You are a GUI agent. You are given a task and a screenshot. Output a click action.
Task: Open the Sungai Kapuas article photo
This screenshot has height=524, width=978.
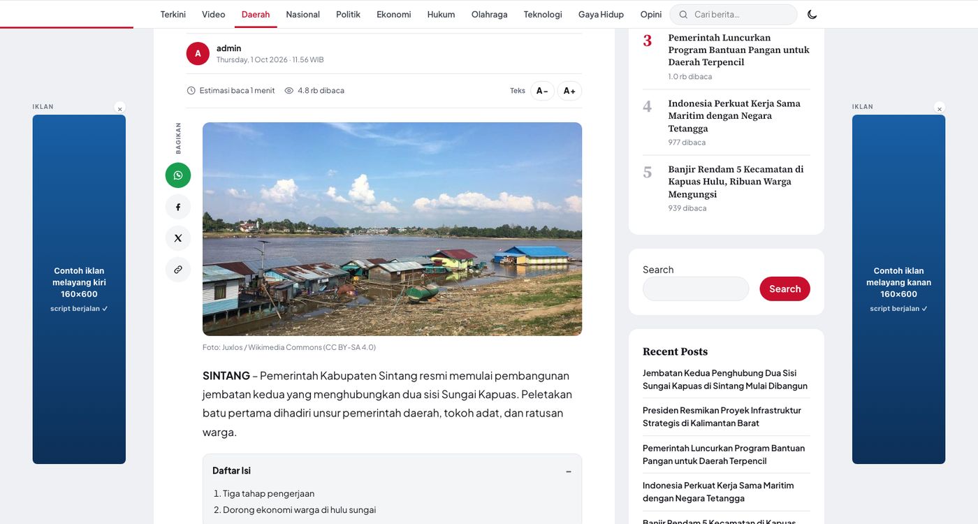click(x=392, y=229)
